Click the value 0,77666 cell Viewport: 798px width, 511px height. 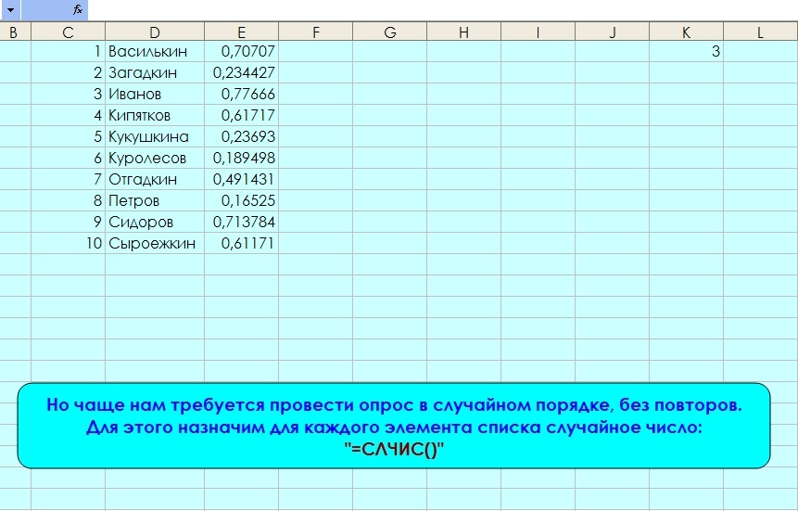(x=242, y=95)
